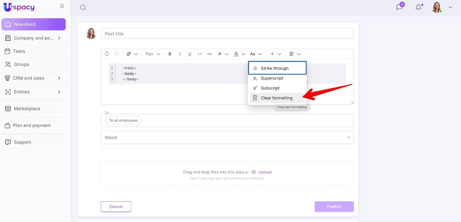Image resolution: width=461 pixels, height=222 pixels.
Task: Choose Strike through from the menu
Action: 274,68
